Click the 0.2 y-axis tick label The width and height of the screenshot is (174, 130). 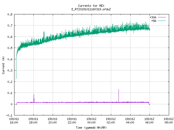tap(10, 82)
